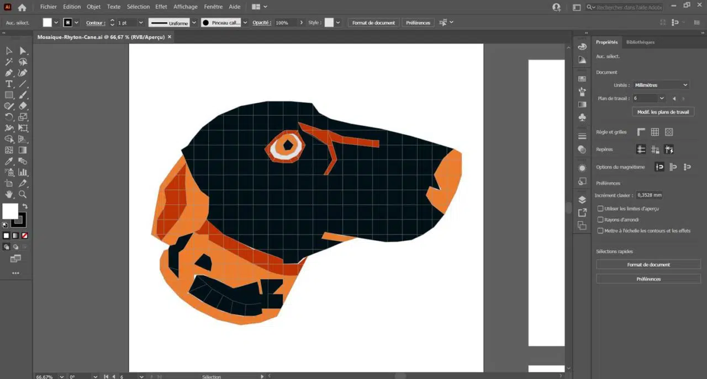Select the Type tool
Viewport: 707px width, 379px height.
click(9, 84)
